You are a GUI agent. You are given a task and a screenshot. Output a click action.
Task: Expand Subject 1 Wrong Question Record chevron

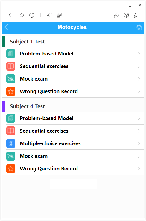(139, 91)
